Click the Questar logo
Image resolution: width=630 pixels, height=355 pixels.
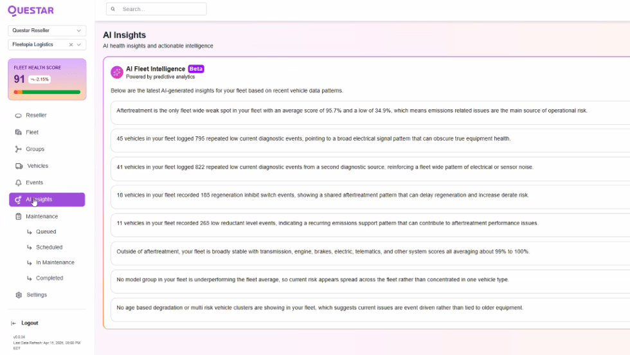31,10
